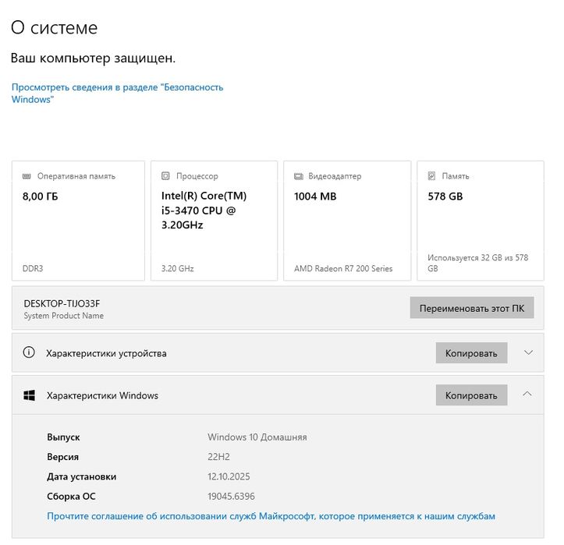Copy device specifications with Копировать button
Viewport: 564px width, 545px height.
(471, 353)
